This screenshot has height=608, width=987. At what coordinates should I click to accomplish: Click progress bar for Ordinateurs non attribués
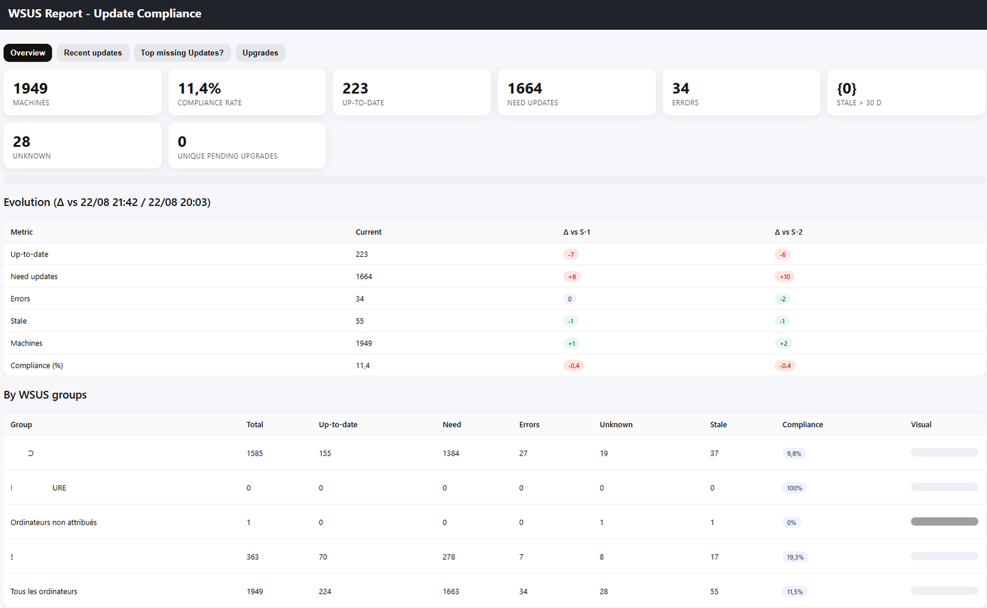944,522
